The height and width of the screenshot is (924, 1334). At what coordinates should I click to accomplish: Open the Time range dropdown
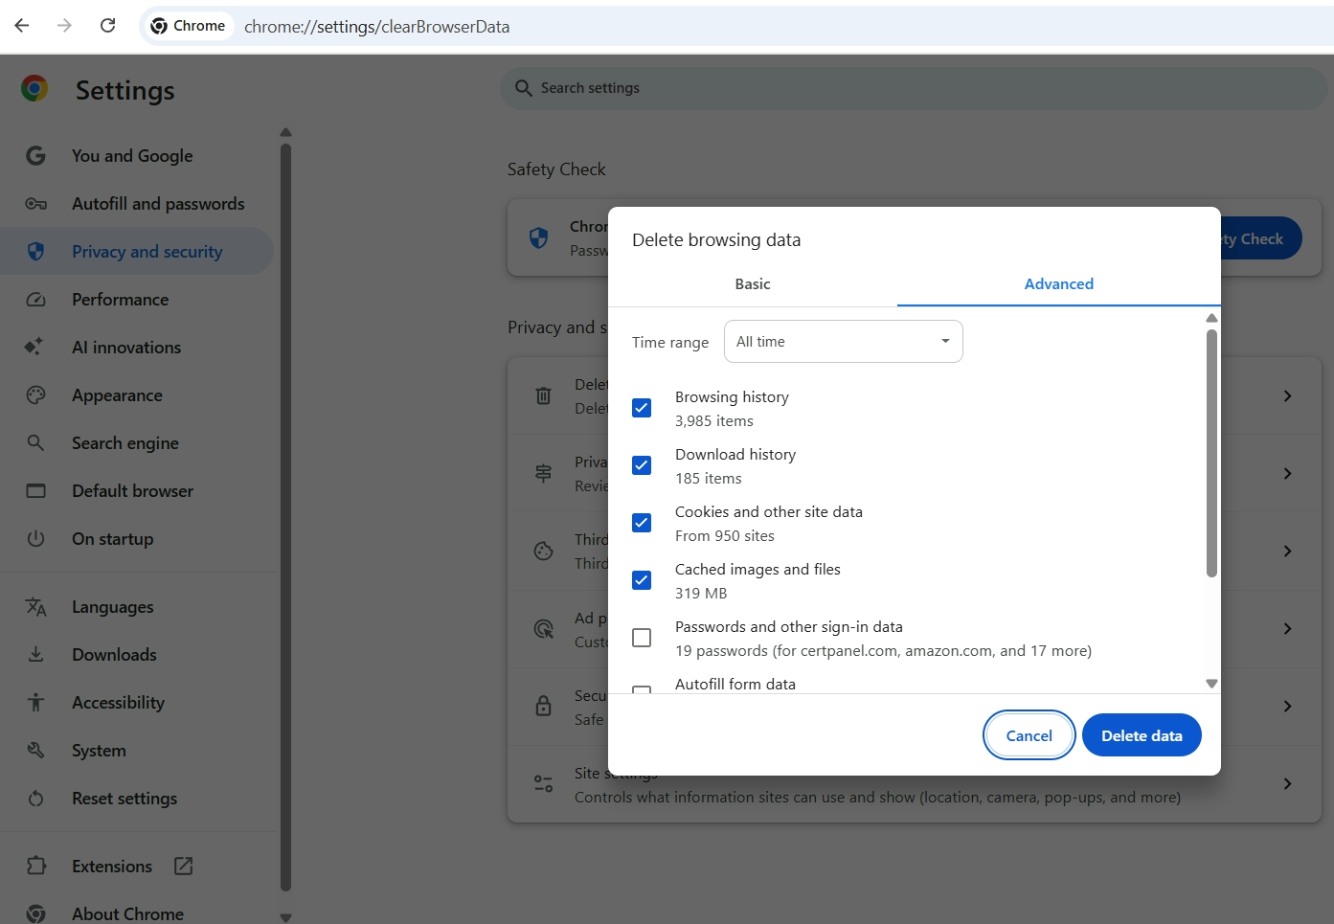point(843,342)
